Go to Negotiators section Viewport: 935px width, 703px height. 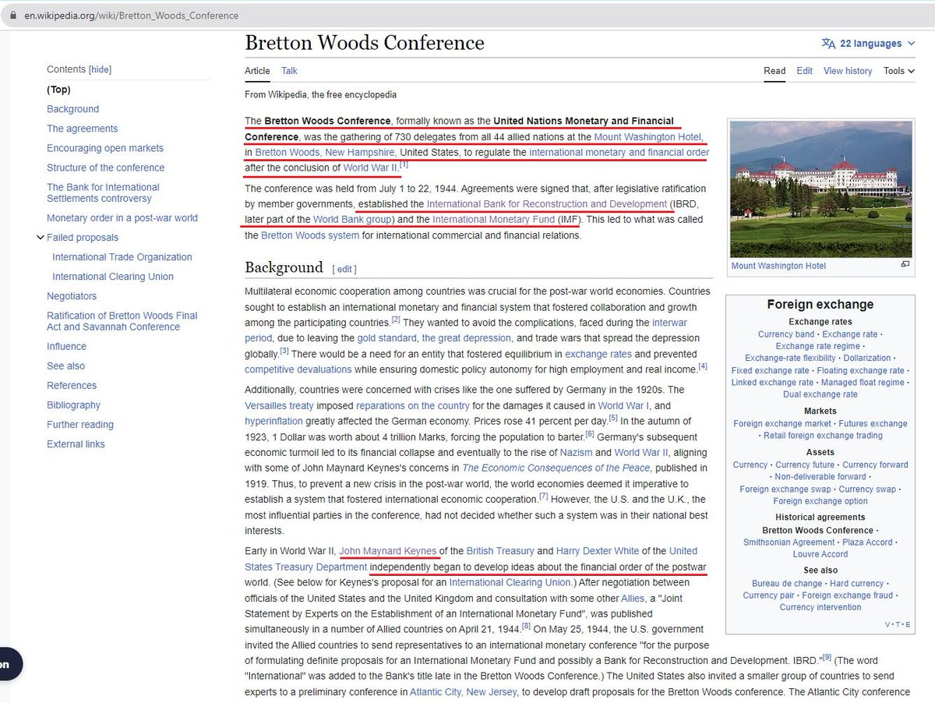click(x=72, y=296)
